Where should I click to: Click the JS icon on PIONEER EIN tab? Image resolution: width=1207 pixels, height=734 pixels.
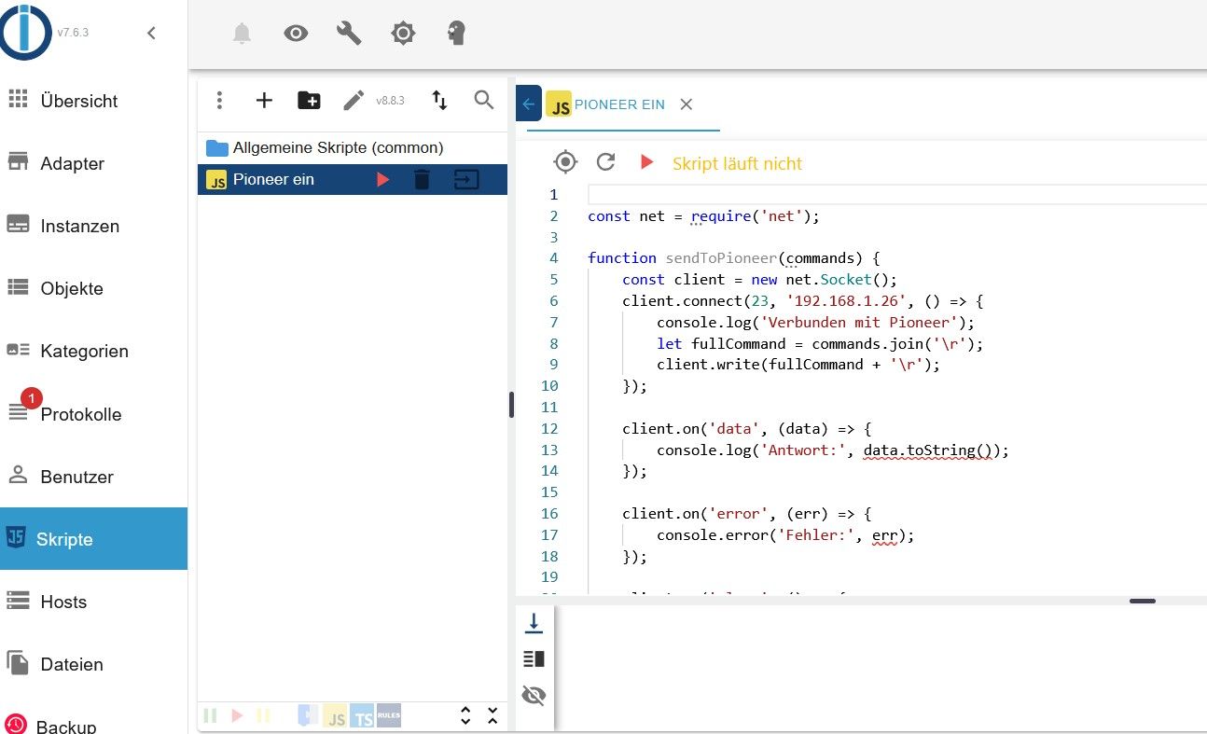coord(559,104)
